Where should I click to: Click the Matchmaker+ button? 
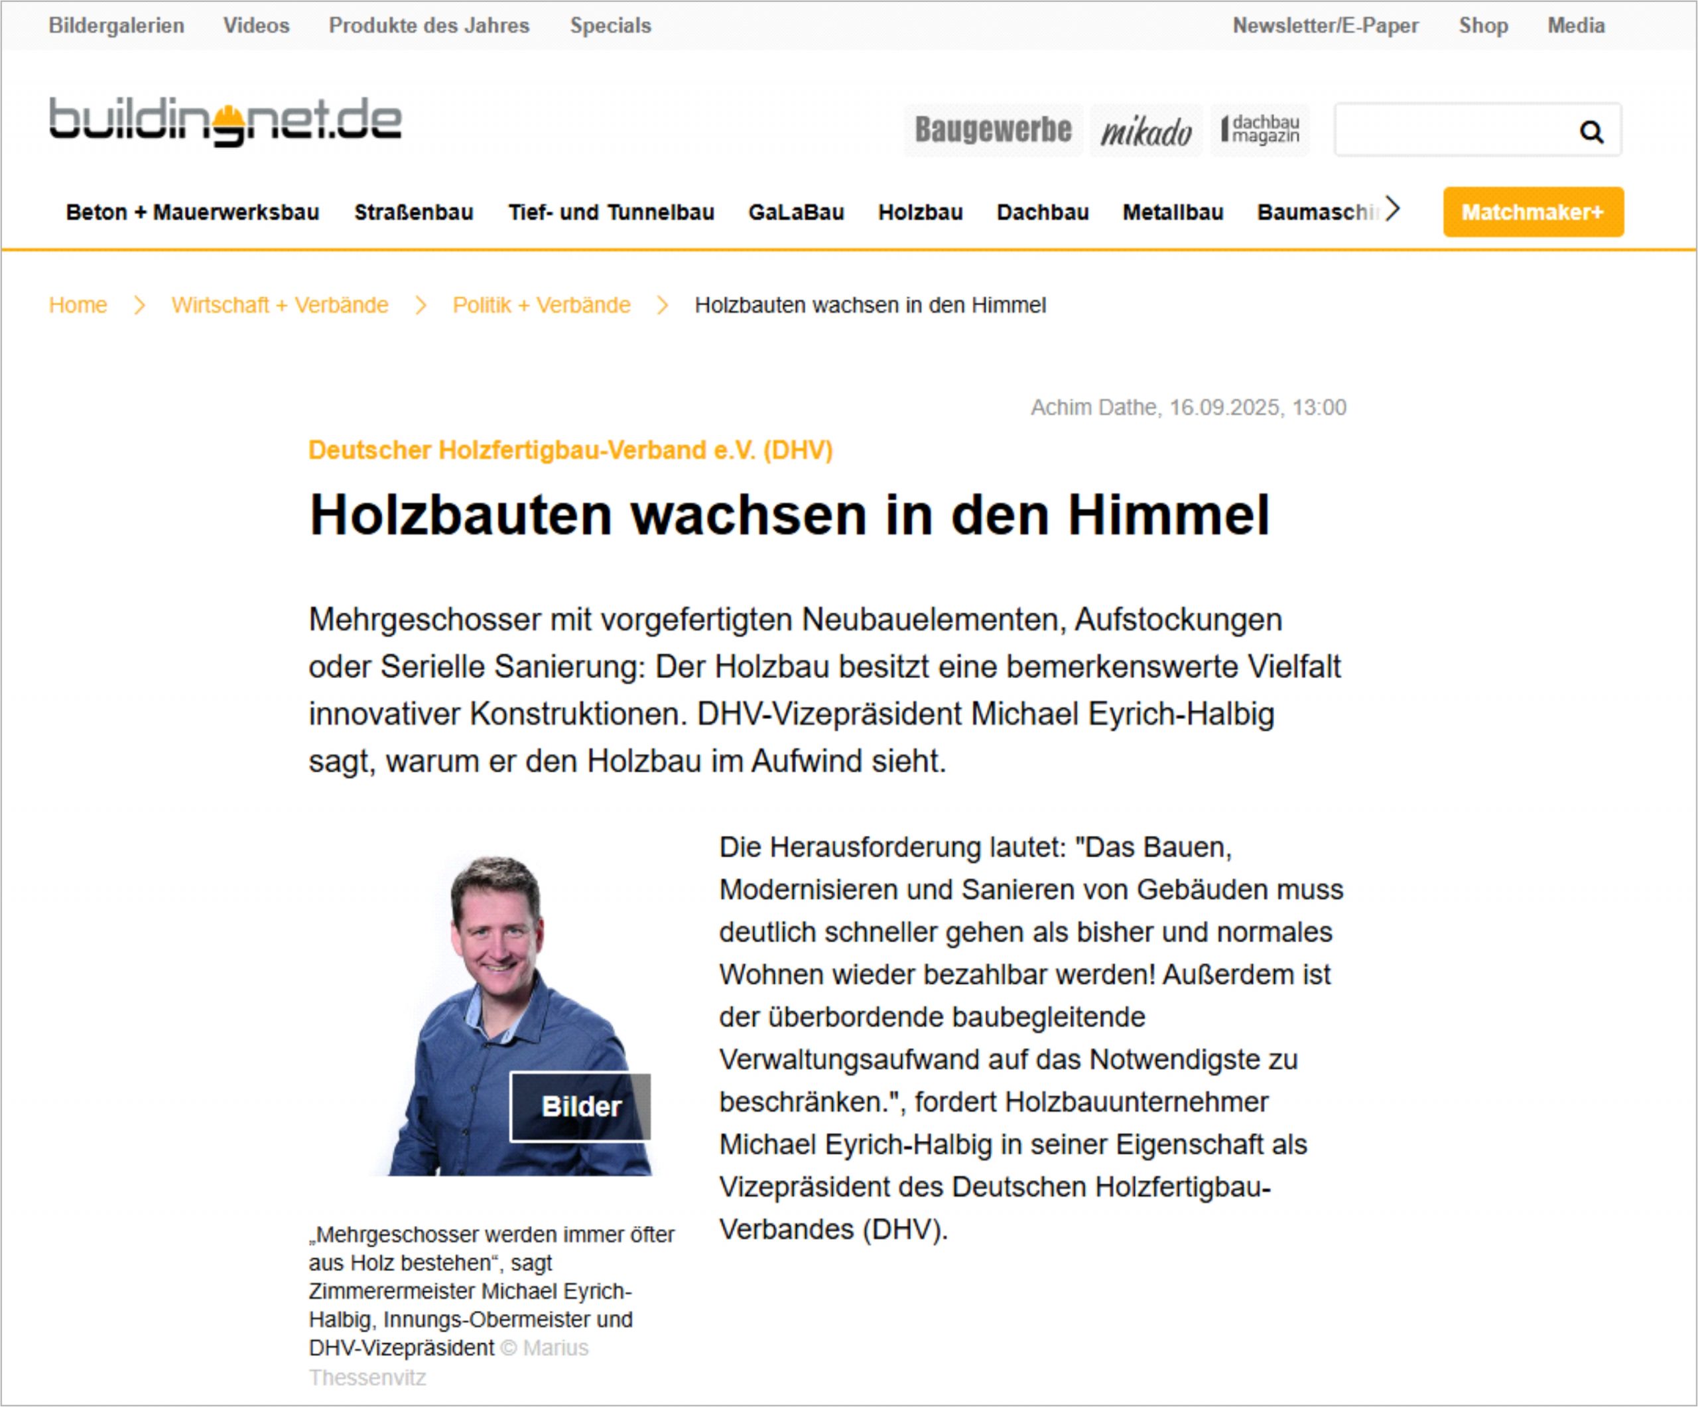coord(1532,212)
